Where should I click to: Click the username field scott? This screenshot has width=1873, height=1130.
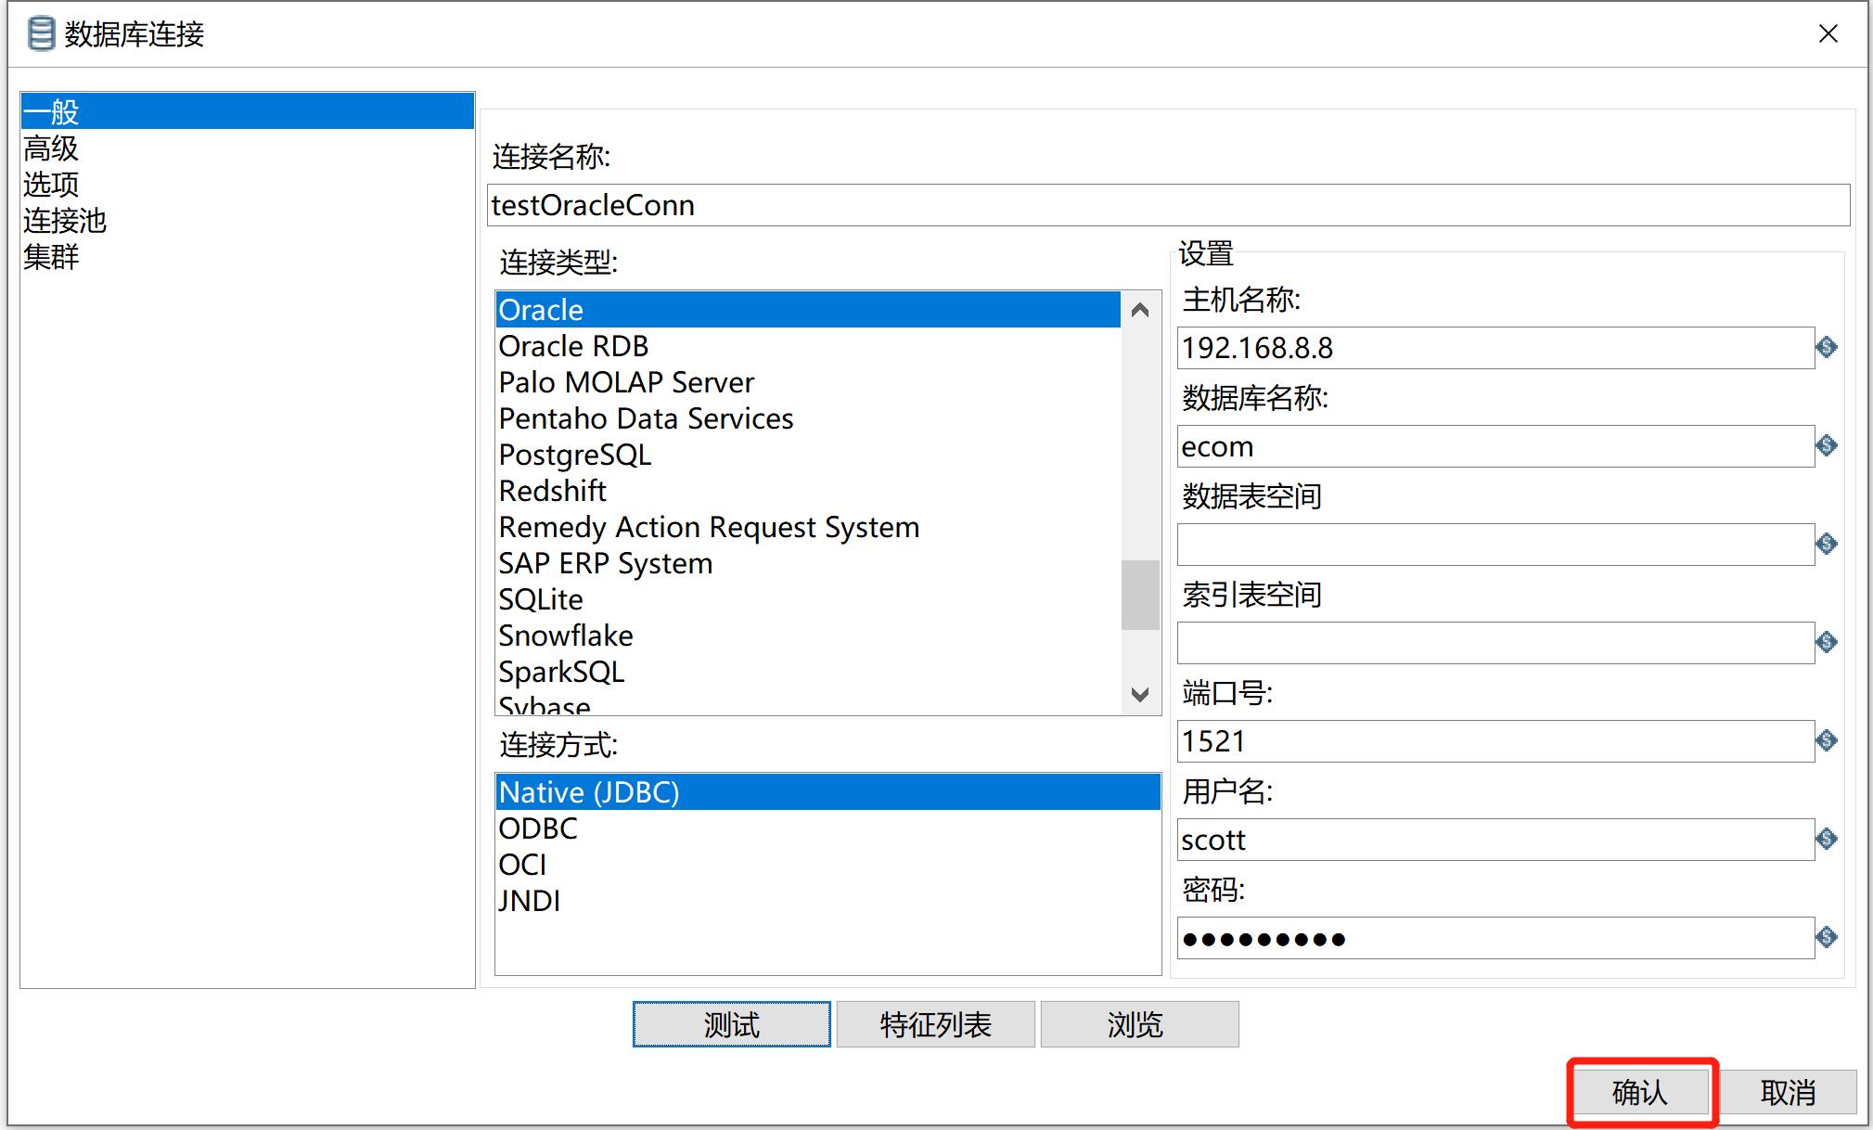(x=1495, y=840)
